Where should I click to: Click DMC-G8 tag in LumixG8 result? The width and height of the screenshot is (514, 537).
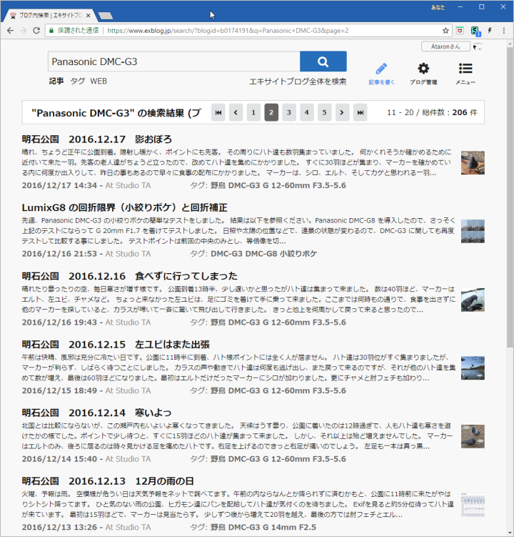pos(261,254)
